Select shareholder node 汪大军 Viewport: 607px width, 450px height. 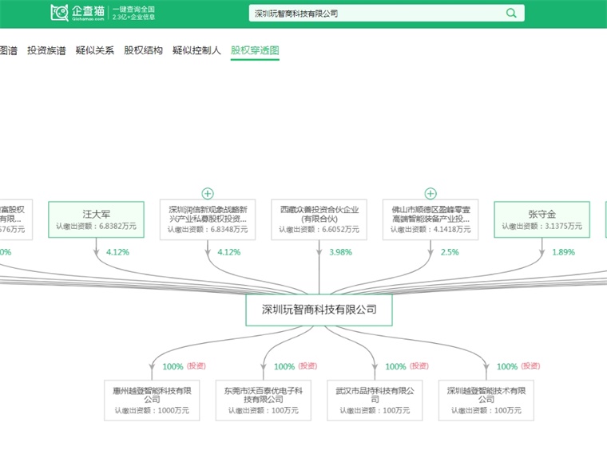tap(96, 220)
